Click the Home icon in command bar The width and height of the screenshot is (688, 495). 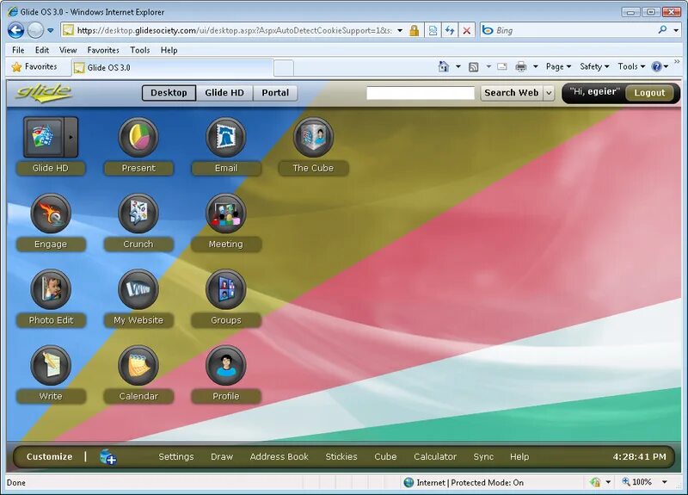(x=444, y=67)
